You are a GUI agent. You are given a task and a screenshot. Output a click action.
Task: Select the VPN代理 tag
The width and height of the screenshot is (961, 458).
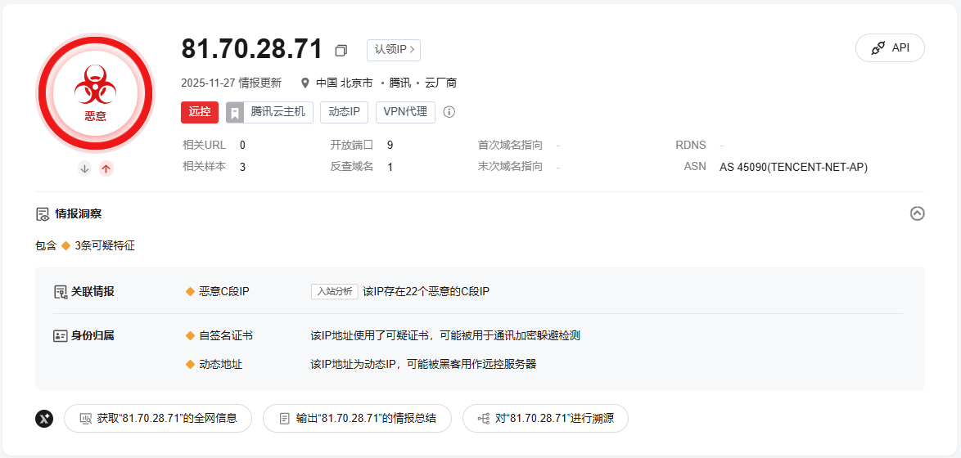tap(405, 112)
